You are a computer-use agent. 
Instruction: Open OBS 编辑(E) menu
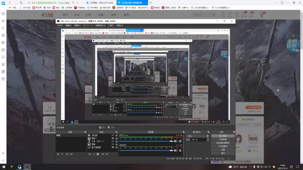pos(69,25)
